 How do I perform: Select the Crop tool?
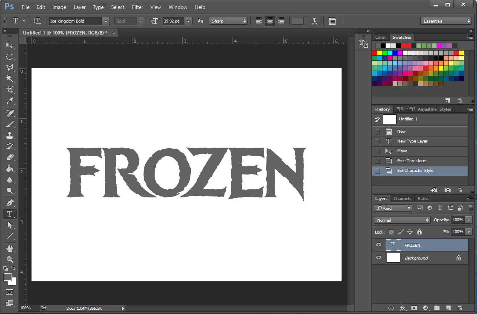10,89
